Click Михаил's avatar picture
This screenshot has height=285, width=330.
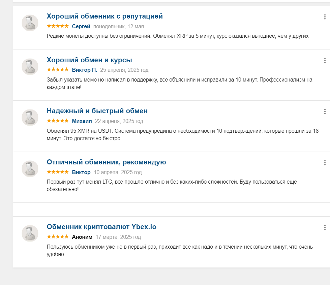30,117
